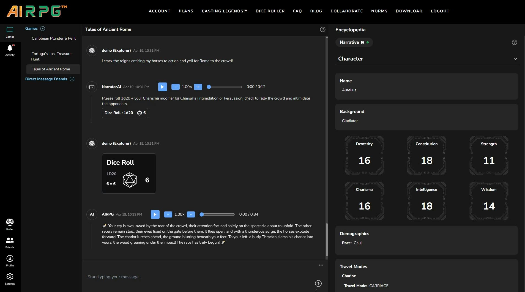Open the Friends sidebar icon
Viewport: 525px width, 292px height.
tap(10, 243)
